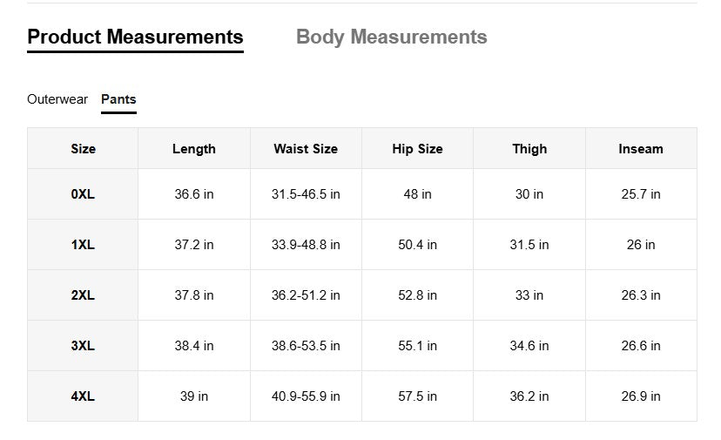Click the Inseam column header

point(641,149)
